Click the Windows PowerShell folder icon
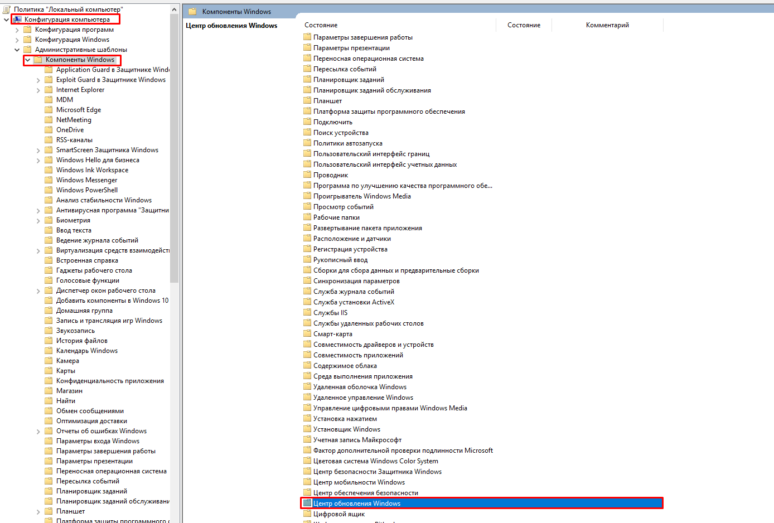The height and width of the screenshot is (523, 774). pos(49,190)
